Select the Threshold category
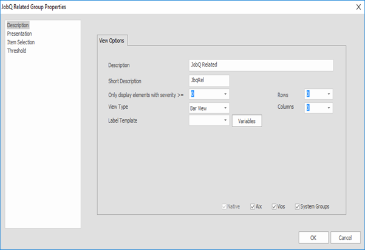 (16, 50)
